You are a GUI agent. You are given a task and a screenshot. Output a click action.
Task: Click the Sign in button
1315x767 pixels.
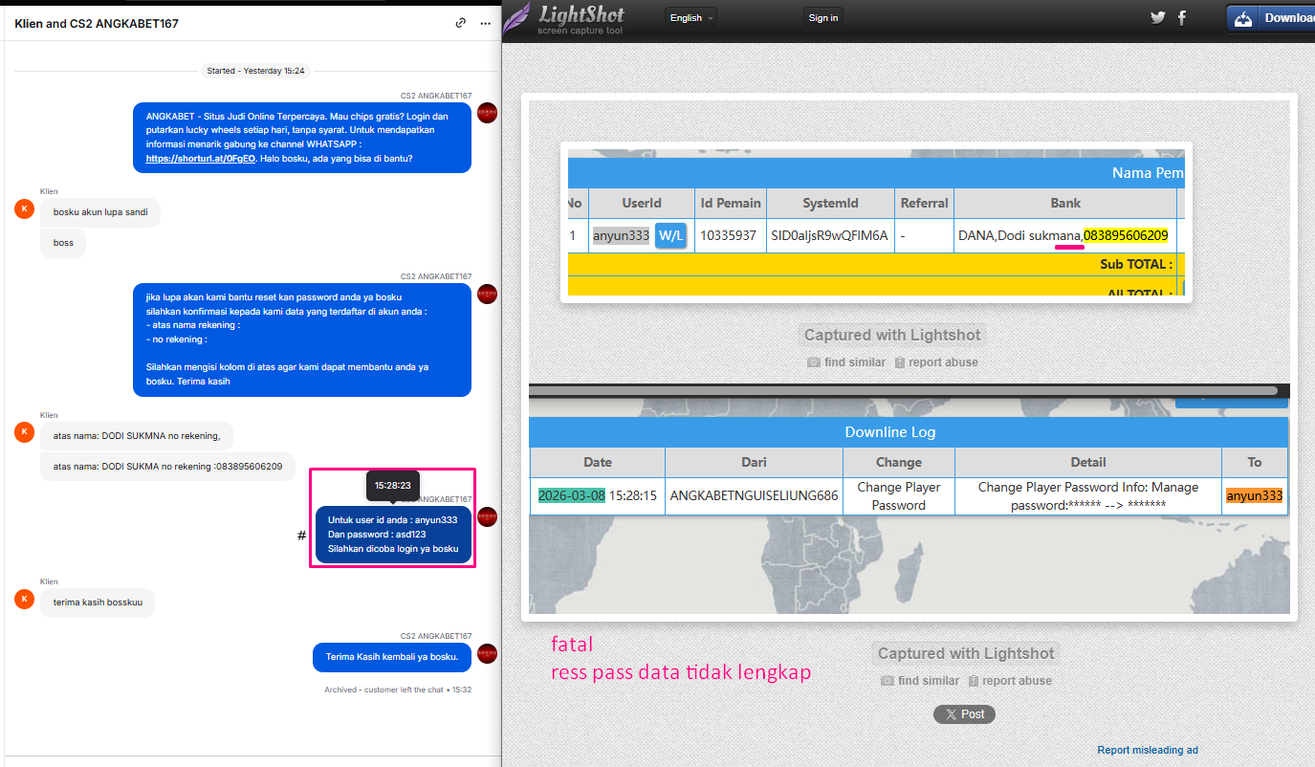click(x=823, y=17)
